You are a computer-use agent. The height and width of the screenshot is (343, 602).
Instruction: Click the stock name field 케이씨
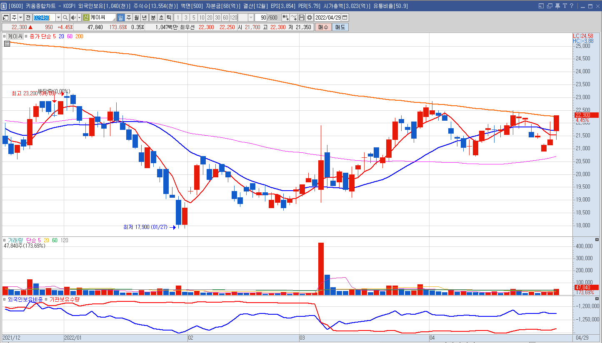99,17
